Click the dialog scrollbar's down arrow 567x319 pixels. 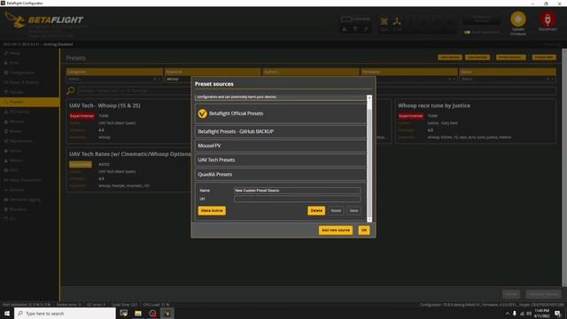click(x=369, y=220)
